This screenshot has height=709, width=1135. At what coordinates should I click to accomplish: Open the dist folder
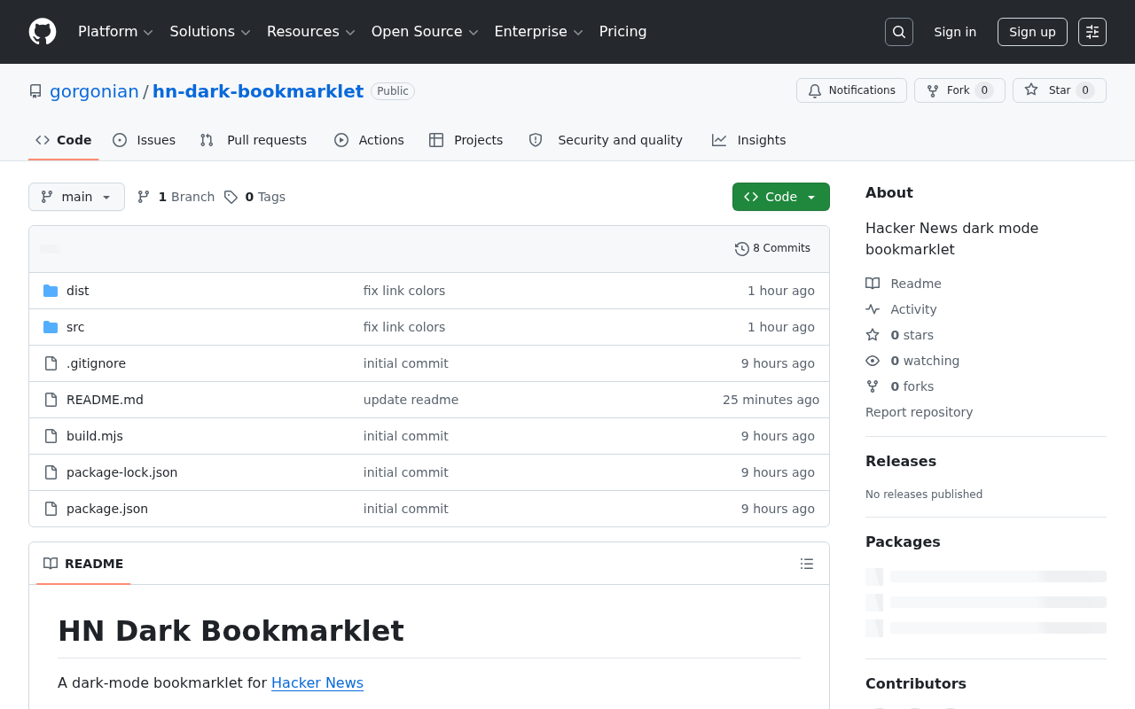coord(78,291)
